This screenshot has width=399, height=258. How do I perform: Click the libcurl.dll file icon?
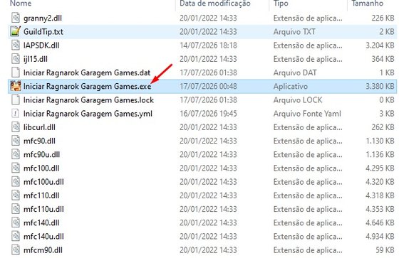coord(16,127)
